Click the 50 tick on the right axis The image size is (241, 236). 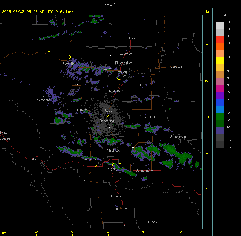pyautogui.click(x=207, y=80)
